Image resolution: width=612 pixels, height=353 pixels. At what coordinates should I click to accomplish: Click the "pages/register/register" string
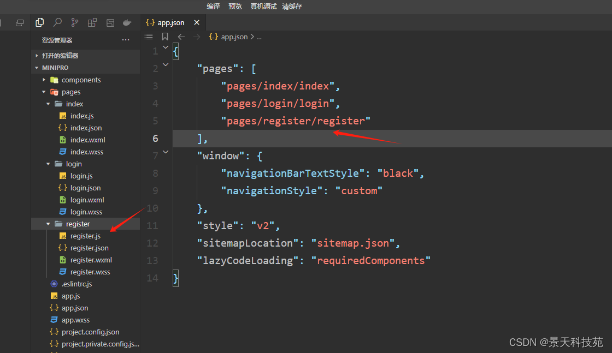click(296, 121)
